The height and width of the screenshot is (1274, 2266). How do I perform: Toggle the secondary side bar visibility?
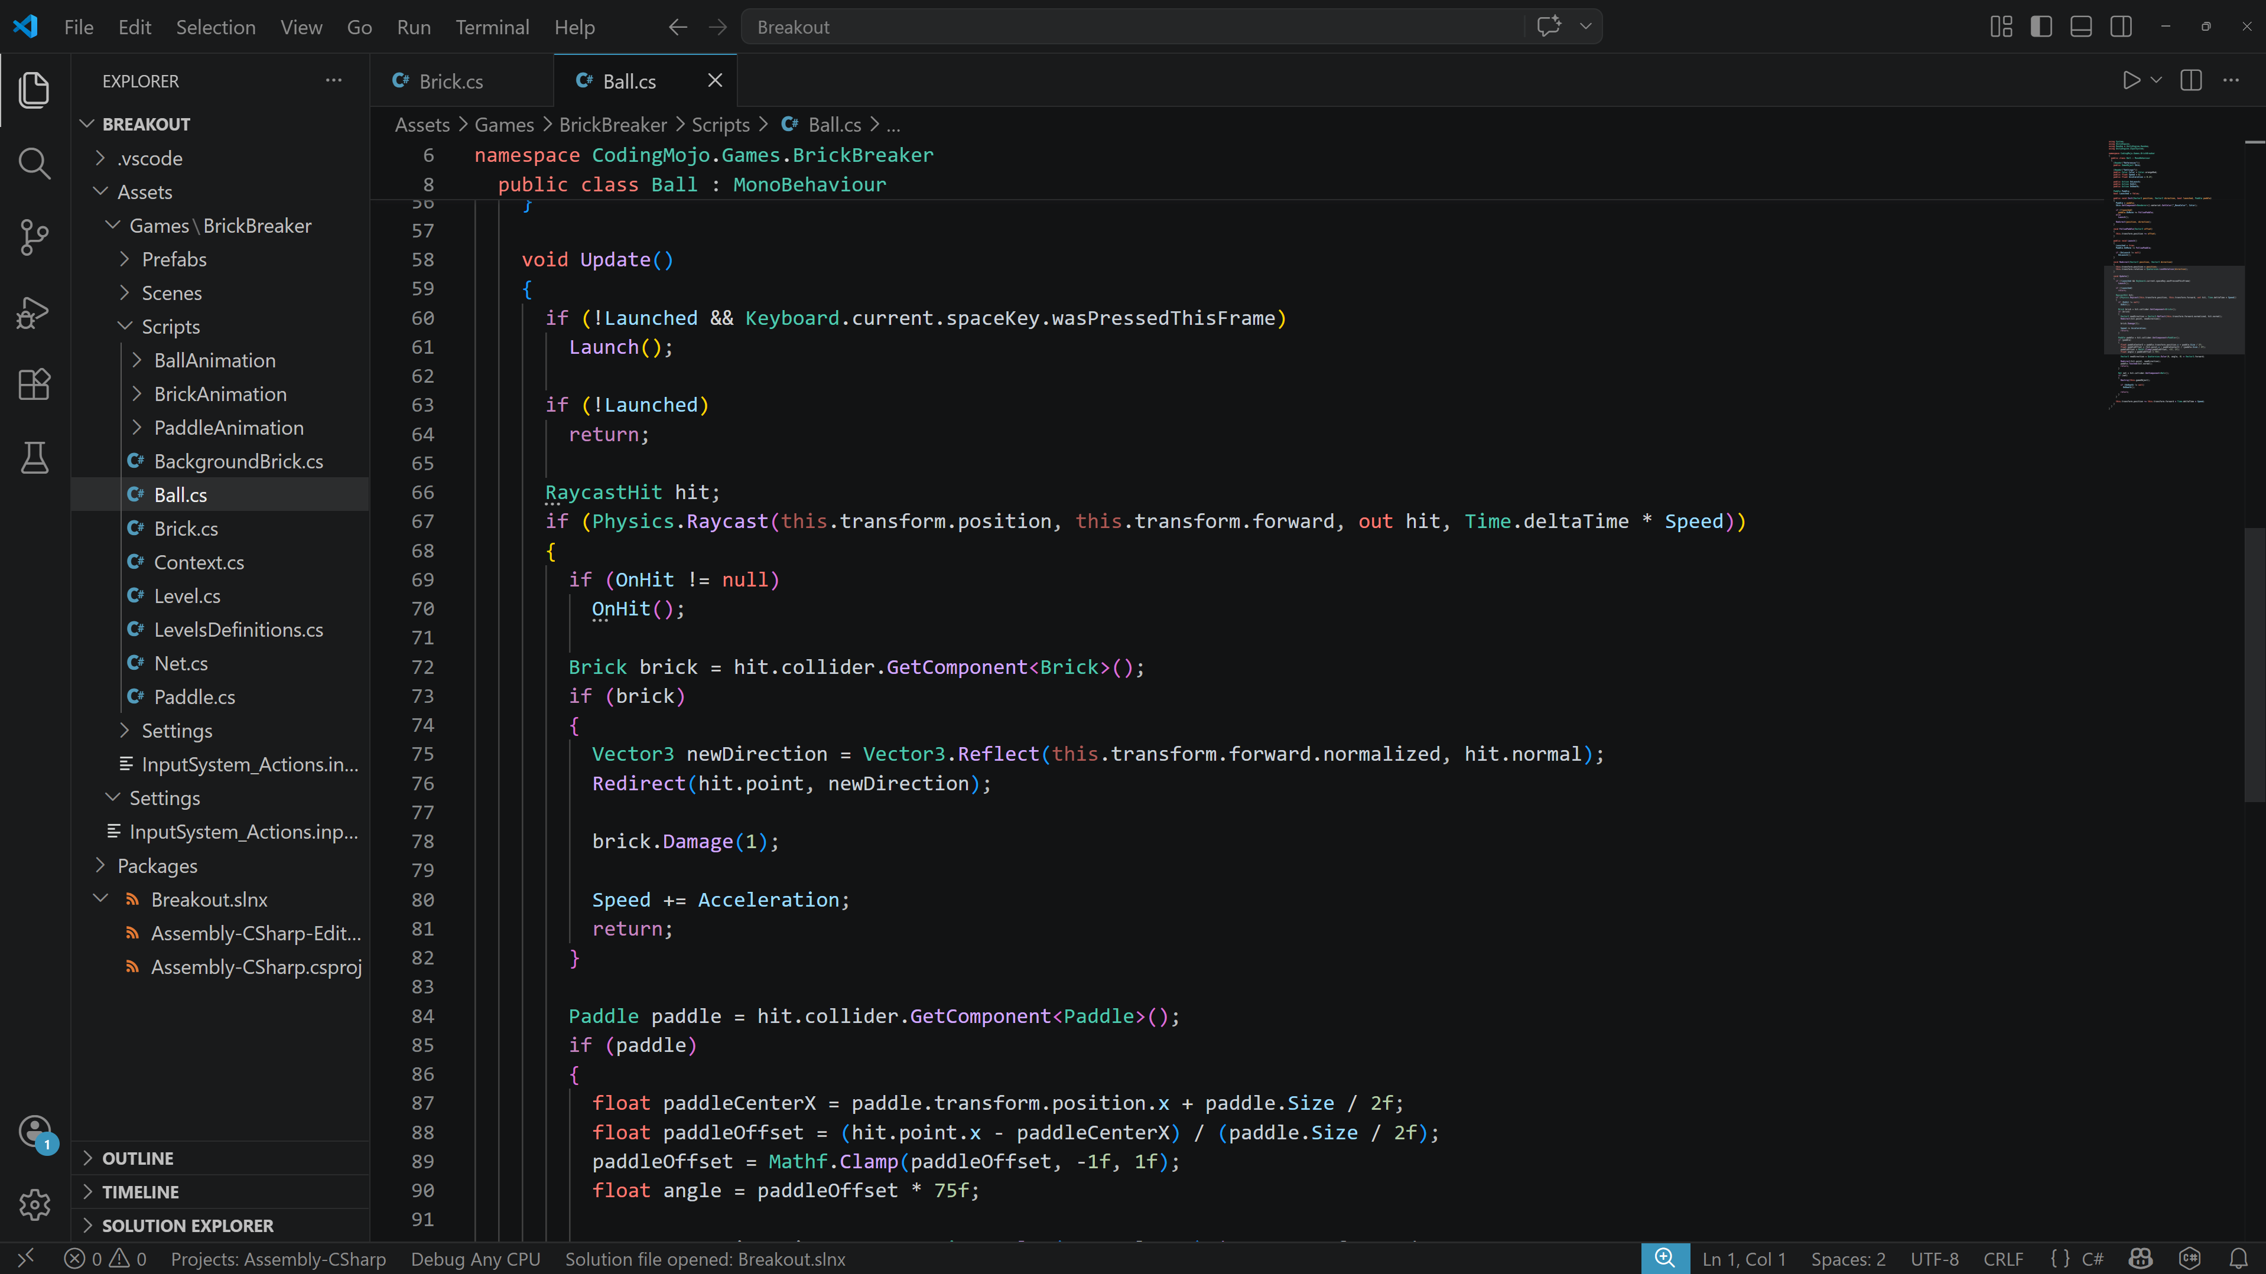(x=2121, y=27)
